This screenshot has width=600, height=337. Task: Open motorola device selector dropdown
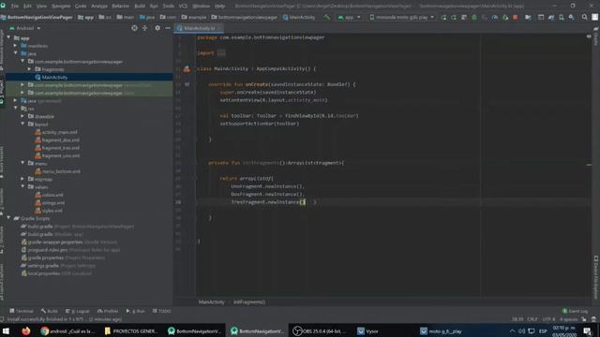[x=402, y=17]
